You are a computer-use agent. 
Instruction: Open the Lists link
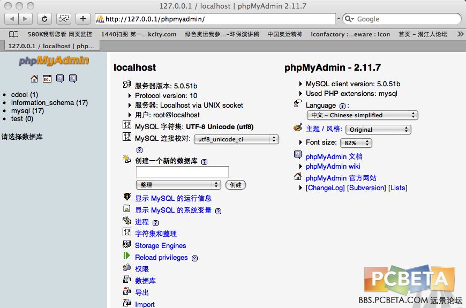398,188
